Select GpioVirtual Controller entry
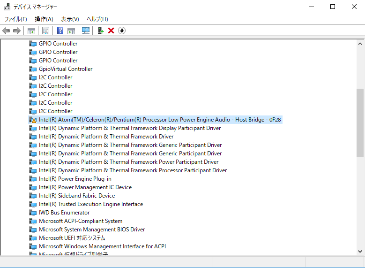 (x=66, y=69)
